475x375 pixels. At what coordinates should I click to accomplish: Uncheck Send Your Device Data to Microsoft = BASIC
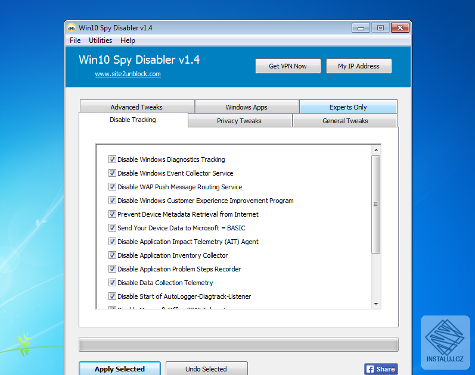[112, 227]
